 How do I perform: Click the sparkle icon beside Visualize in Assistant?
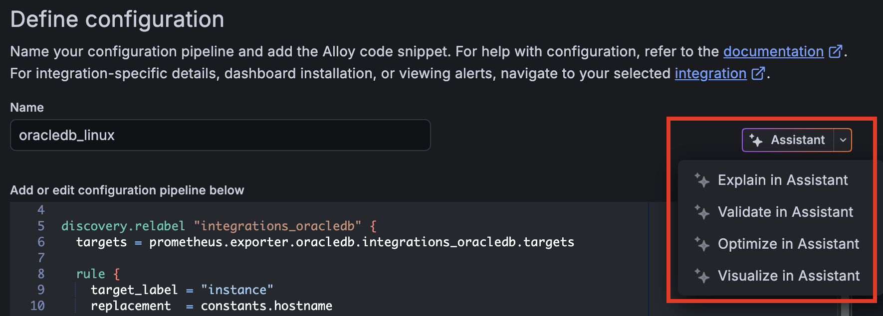tap(702, 276)
